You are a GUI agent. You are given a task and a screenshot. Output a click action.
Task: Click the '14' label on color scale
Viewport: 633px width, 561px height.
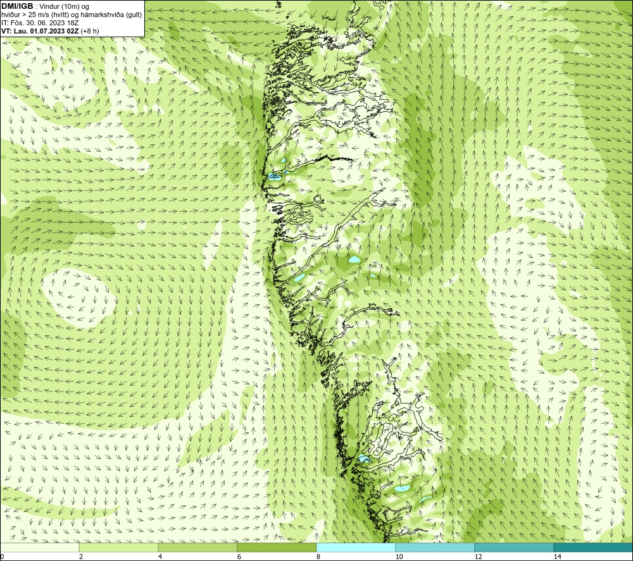(x=558, y=557)
